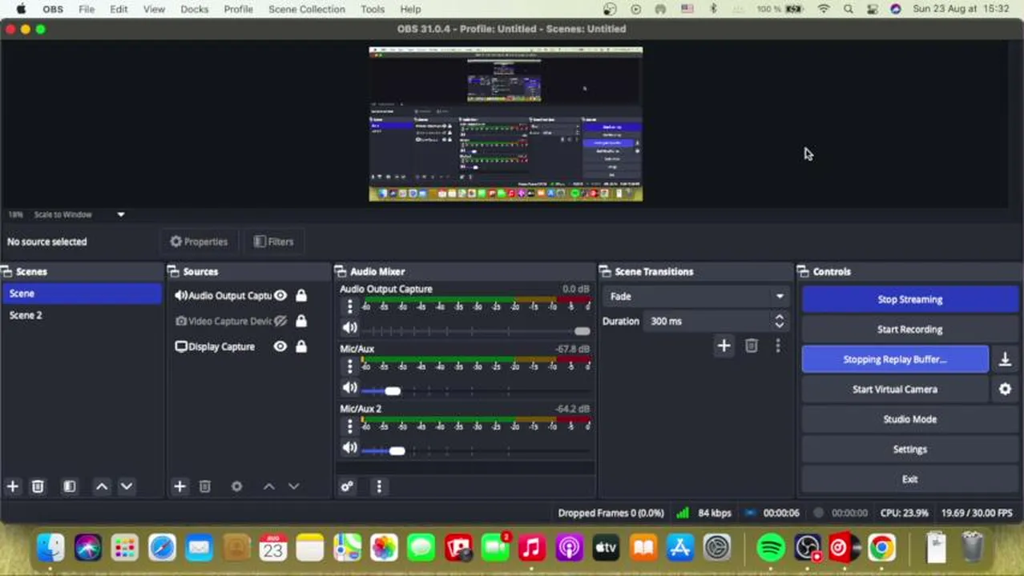The image size is (1024, 576).
Task: Open transition properties three-dot icon
Action: (777, 346)
